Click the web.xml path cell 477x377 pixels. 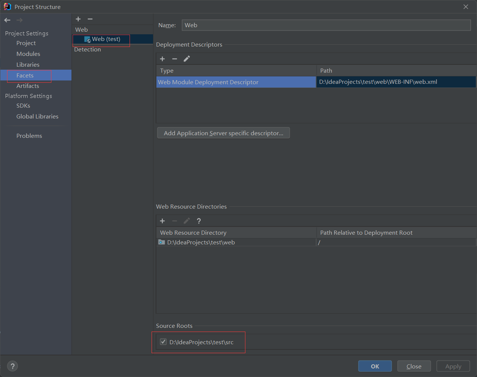(396, 82)
